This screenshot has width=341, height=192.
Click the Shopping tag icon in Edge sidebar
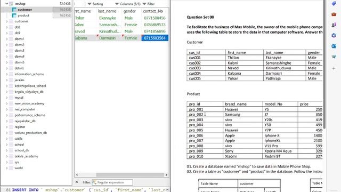click(334, 4)
